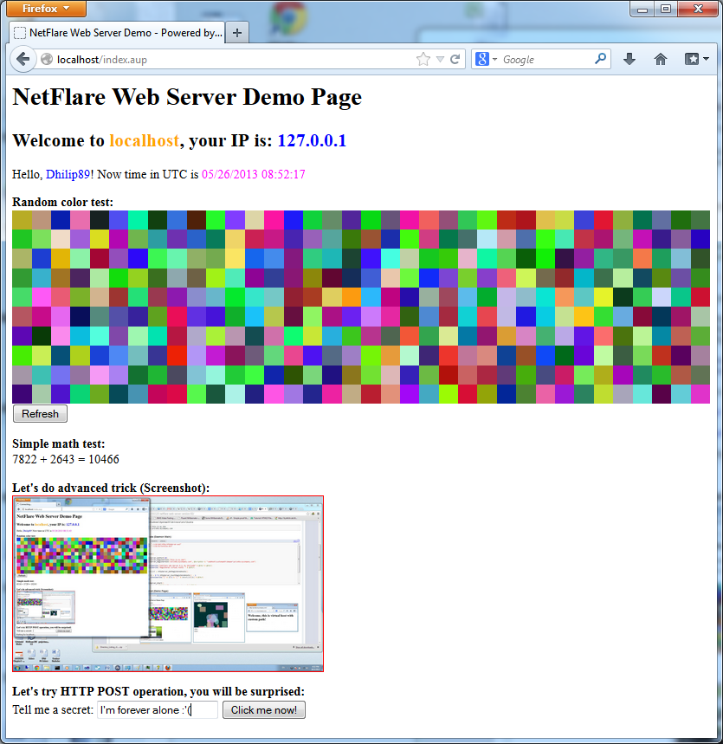This screenshot has width=723, height=744.
Task: Click the 'Simple math test:' label
Action: pyautogui.click(x=58, y=443)
